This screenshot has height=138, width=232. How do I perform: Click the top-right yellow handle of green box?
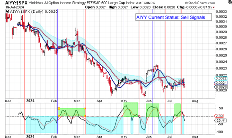click(85, 108)
